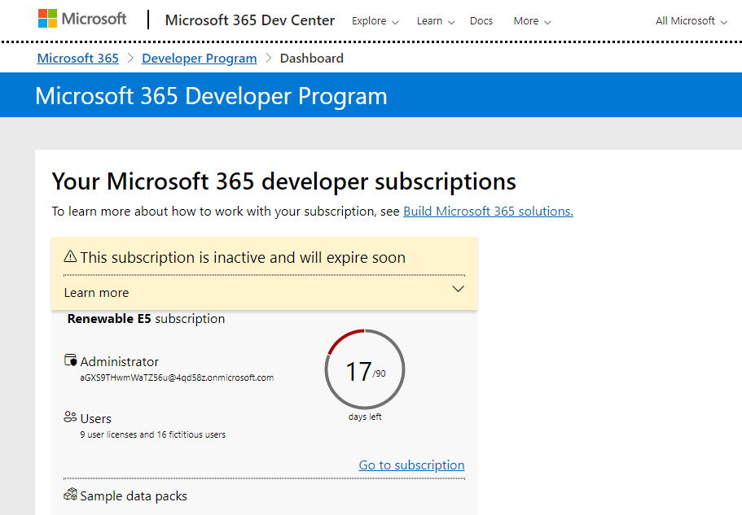The height and width of the screenshot is (515, 742).
Task: Open the Learn dropdown in navigation
Action: (x=436, y=21)
